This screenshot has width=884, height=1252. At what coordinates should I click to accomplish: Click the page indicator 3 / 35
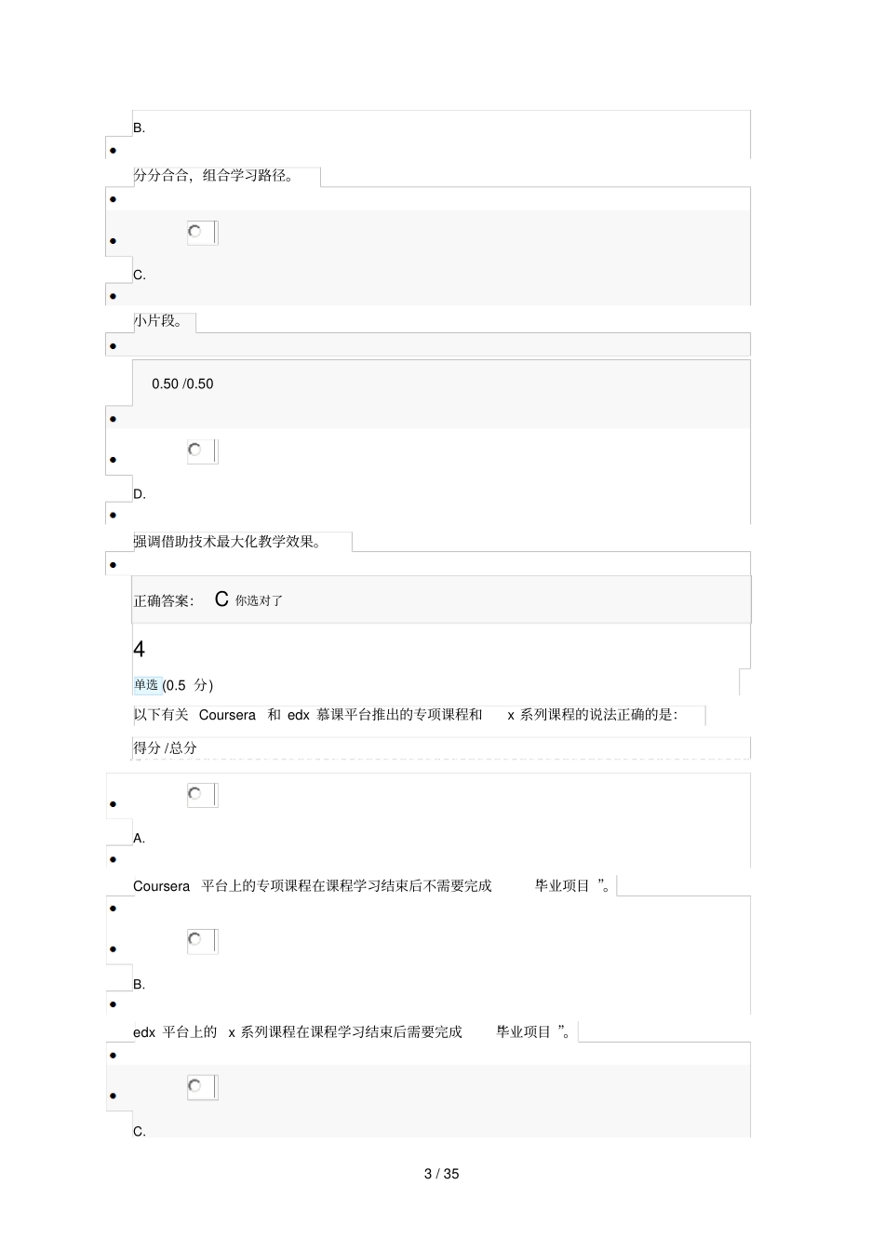[x=442, y=1174]
